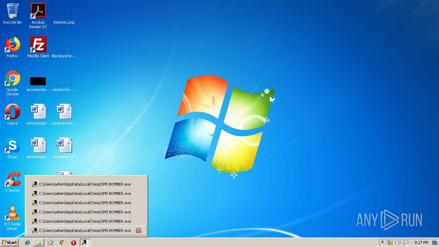Click the 8:27 PM clock
This screenshot has height=247, width=439.
pyautogui.click(x=421, y=243)
